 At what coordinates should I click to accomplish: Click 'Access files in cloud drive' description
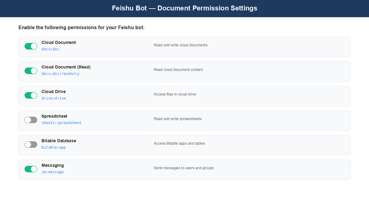(x=175, y=94)
